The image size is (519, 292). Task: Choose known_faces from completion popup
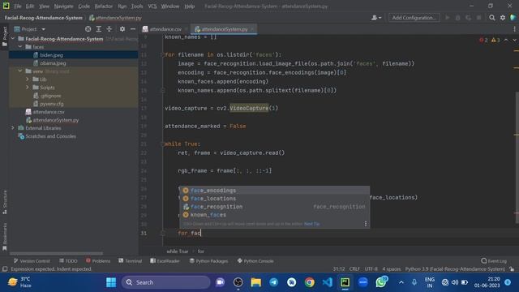pyautogui.click(x=274, y=214)
